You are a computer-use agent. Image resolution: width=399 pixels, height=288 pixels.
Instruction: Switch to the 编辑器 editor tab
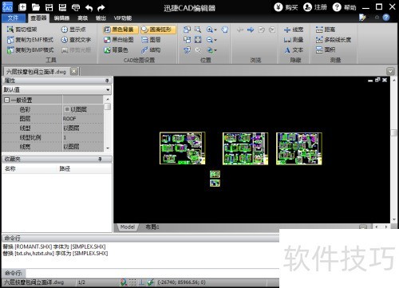point(61,18)
